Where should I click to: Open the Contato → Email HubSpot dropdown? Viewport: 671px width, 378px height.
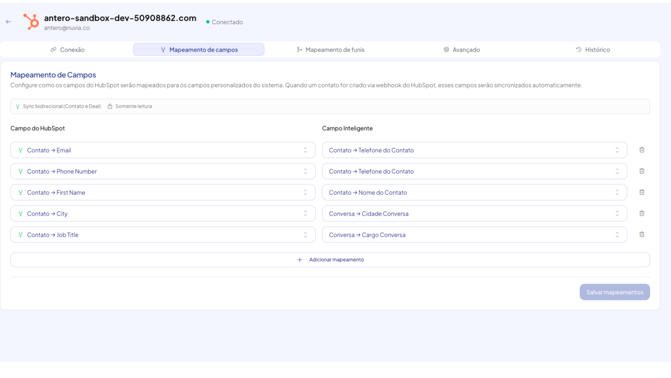tap(163, 150)
